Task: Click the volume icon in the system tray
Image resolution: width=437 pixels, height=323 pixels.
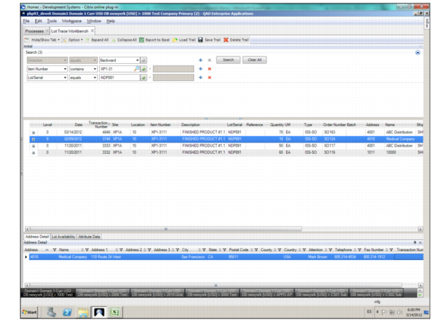Action: tap(400, 312)
